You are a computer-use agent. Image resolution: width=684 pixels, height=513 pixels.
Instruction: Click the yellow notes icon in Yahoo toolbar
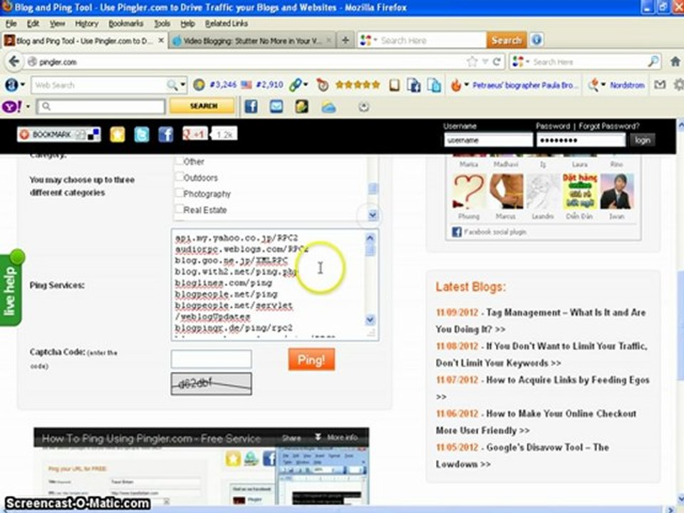[301, 106]
